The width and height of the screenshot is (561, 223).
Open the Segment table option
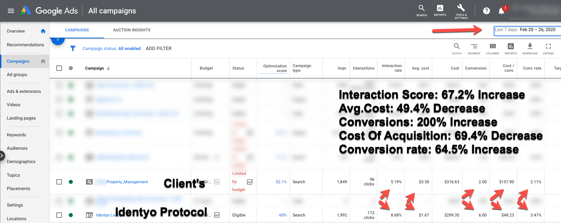click(x=474, y=49)
